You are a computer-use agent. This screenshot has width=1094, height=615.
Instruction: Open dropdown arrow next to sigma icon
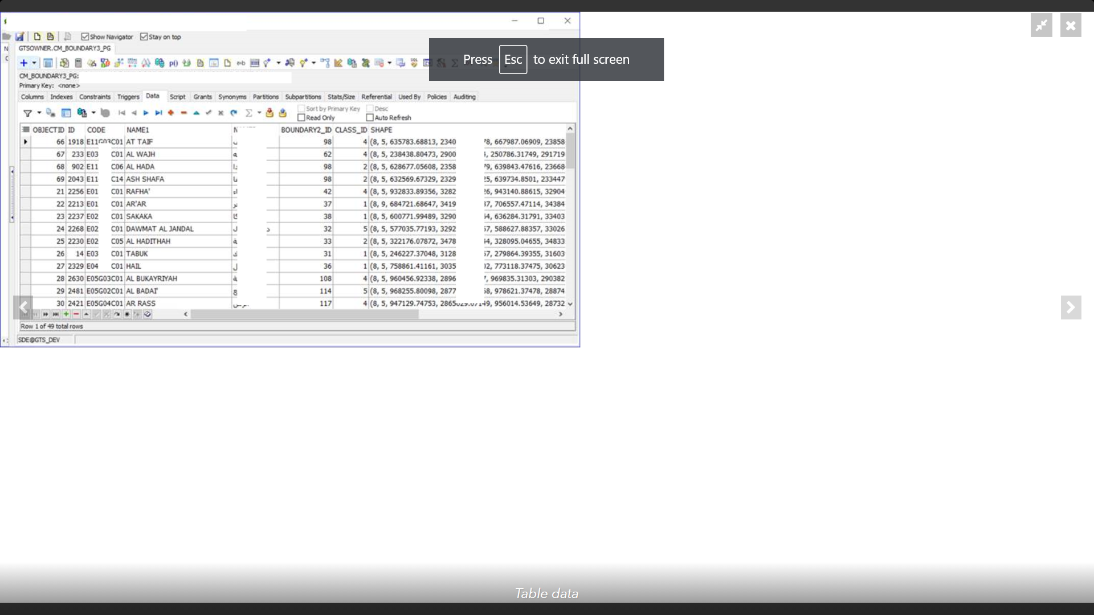[259, 113]
